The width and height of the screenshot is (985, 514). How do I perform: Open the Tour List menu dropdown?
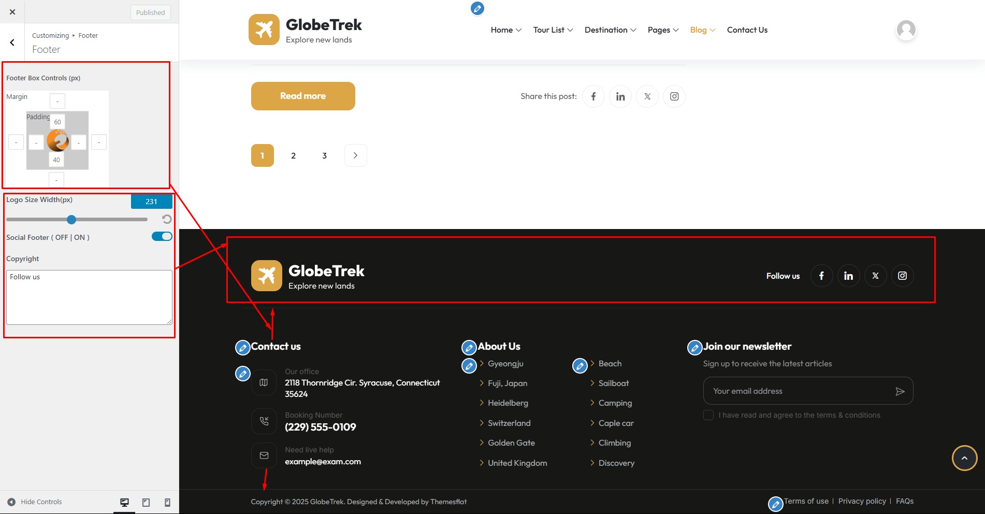553,30
